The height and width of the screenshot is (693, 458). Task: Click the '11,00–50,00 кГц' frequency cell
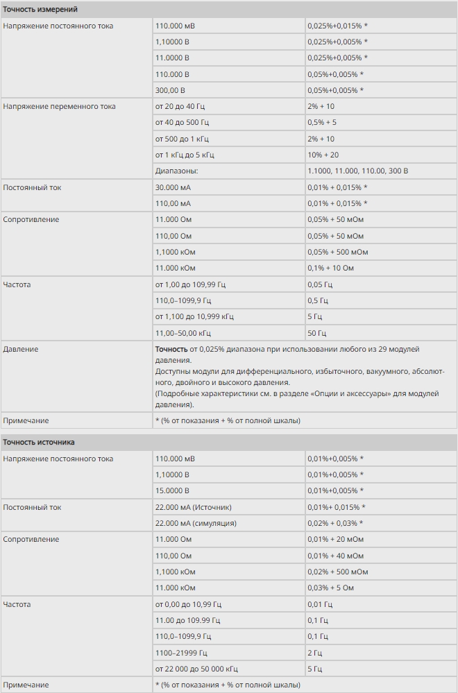coord(183,333)
